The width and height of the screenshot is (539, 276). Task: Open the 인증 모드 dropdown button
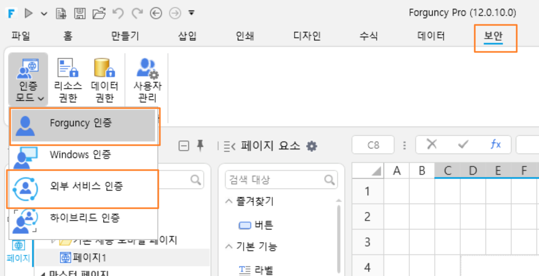coord(29,79)
